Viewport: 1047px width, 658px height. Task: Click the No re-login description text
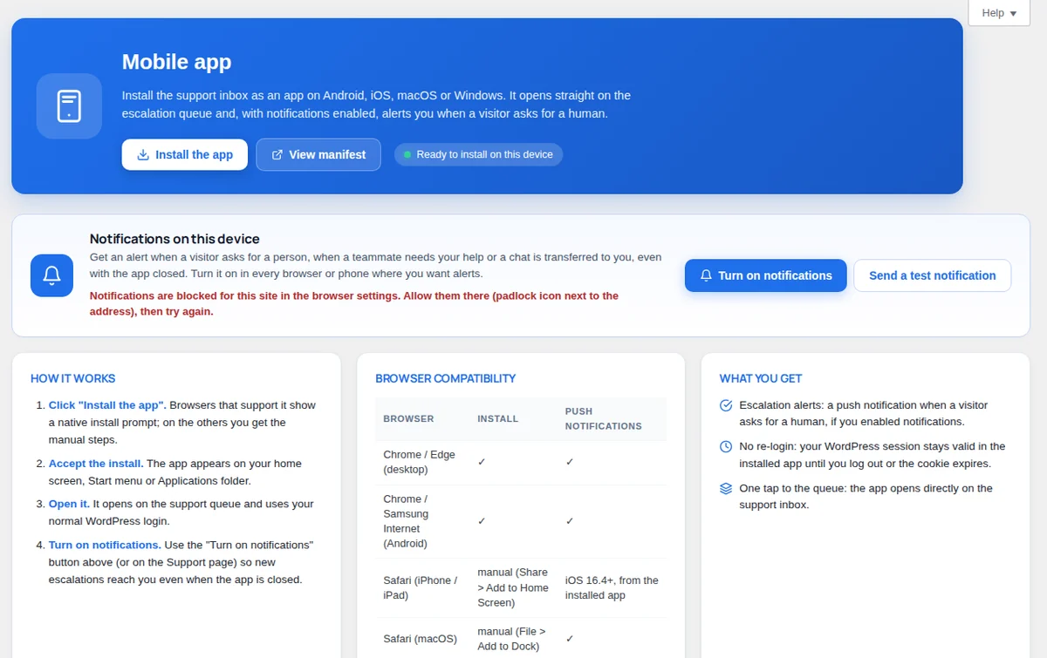pyautogui.click(x=872, y=455)
